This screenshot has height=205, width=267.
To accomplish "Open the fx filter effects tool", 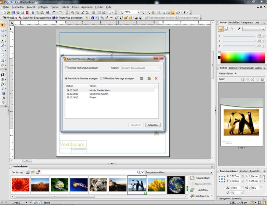I will pos(4,98).
